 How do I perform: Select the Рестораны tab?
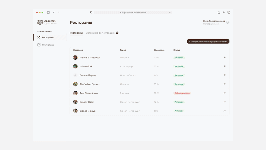[x=76, y=33]
